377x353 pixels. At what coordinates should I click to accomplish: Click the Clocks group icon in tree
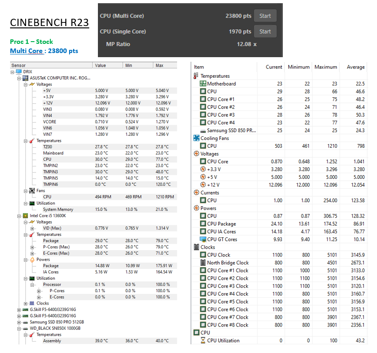pyautogui.click(x=32, y=303)
